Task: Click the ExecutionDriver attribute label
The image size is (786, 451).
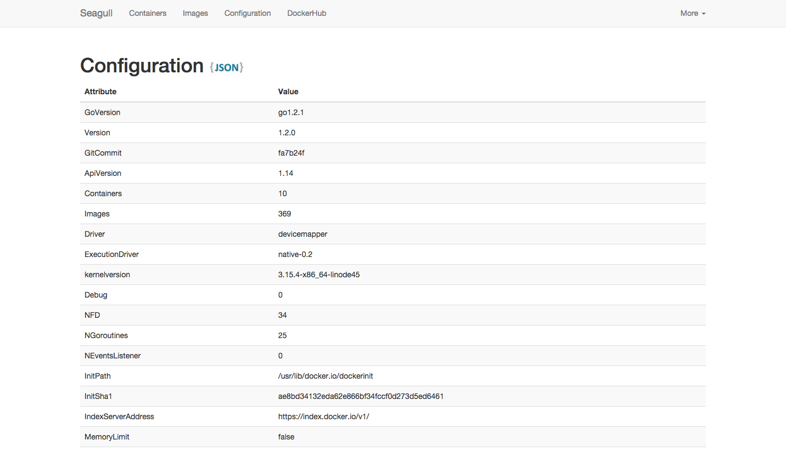Action: click(x=111, y=254)
